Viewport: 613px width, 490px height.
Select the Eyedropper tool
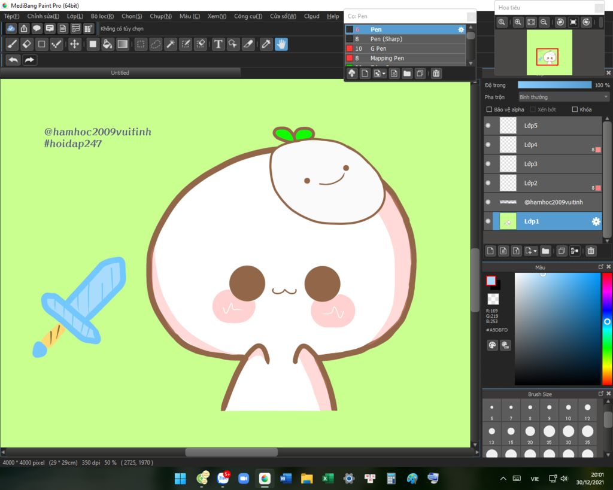[x=266, y=44]
